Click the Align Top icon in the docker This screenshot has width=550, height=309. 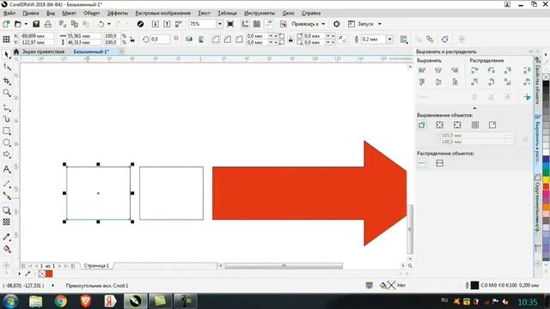coord(422,82)
